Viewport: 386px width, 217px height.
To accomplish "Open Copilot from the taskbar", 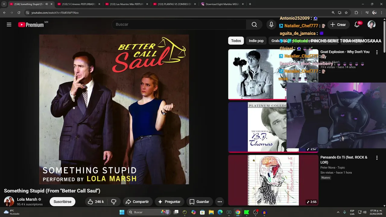I will [x=194, y=212].
